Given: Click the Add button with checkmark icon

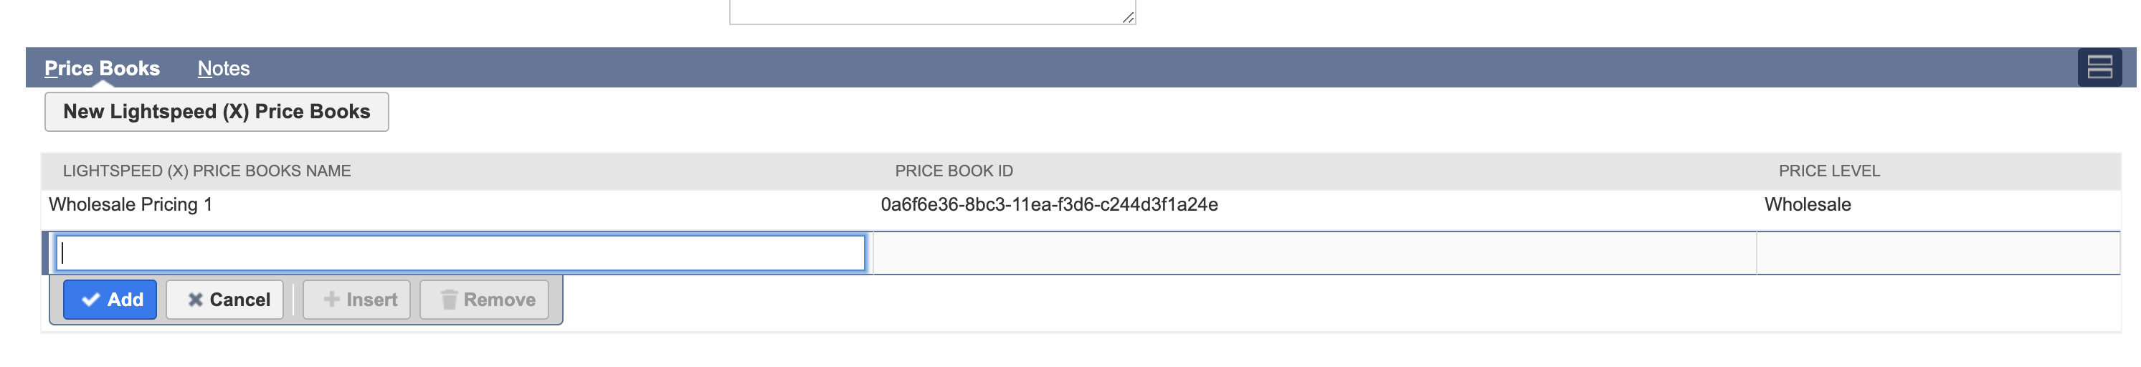Looking at the screenshot, I should click(110, 300).
